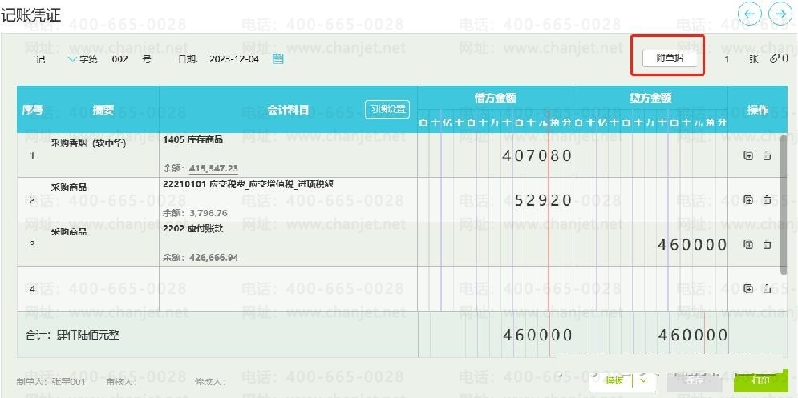The height and width of the screenshot is (398, 798).
Task: Click the empty account cell of row 4
Action: pyautogui.click(x=289, y=289)
